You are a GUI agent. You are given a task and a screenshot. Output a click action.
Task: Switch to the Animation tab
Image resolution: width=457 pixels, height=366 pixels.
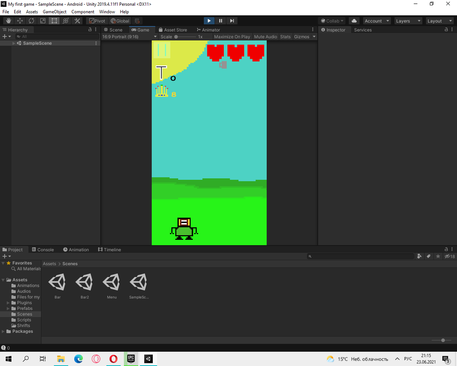76,250
